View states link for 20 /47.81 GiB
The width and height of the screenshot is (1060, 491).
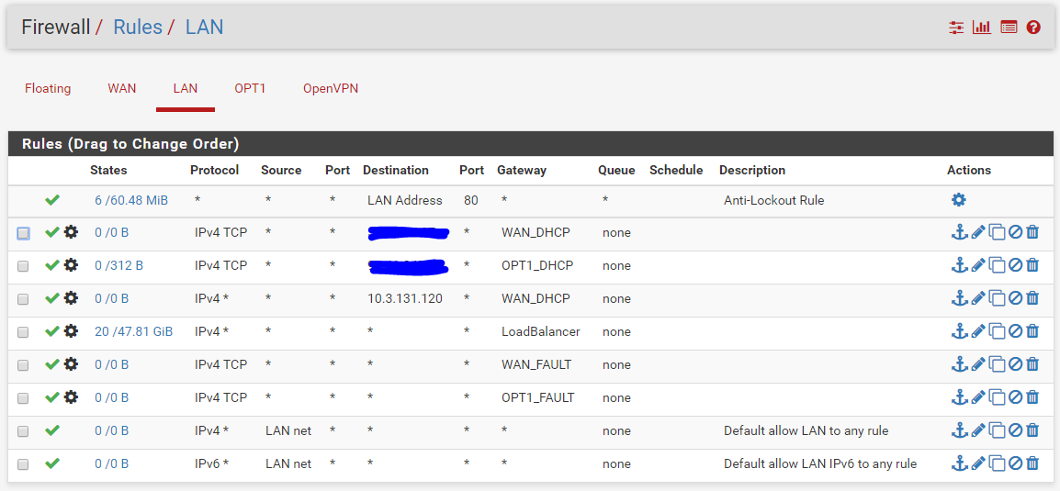point(133,331)
